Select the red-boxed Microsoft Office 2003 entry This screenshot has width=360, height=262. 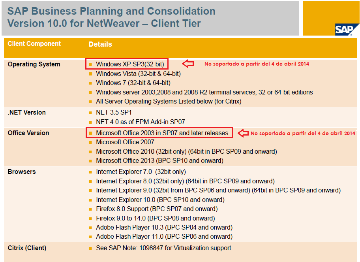[x=159, y=133]
